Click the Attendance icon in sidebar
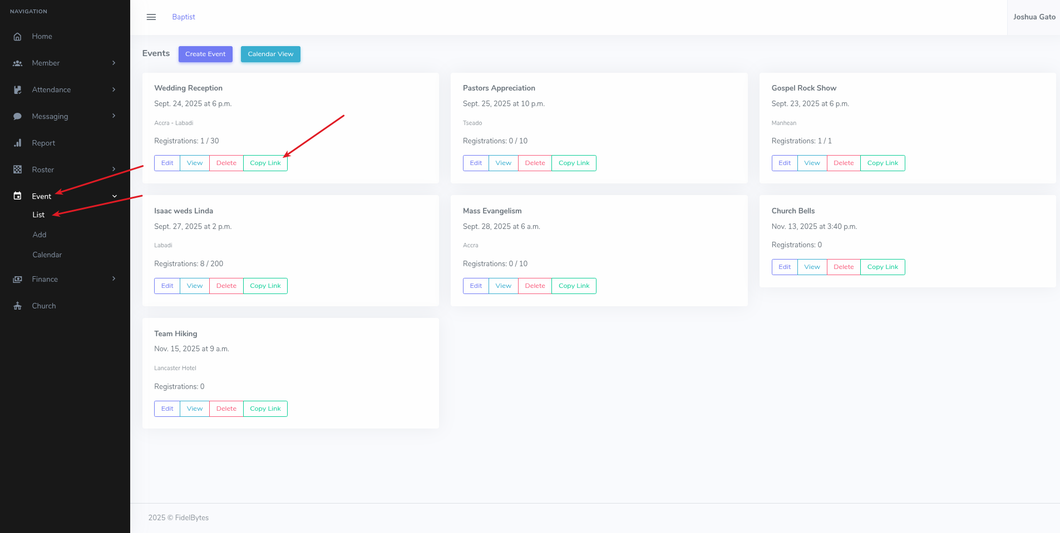The width and height of the screenshot is (1060, 533). coord(17,90)
